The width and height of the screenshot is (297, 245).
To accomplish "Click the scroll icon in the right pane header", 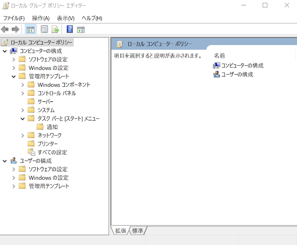I will click(x=120, y=44).
